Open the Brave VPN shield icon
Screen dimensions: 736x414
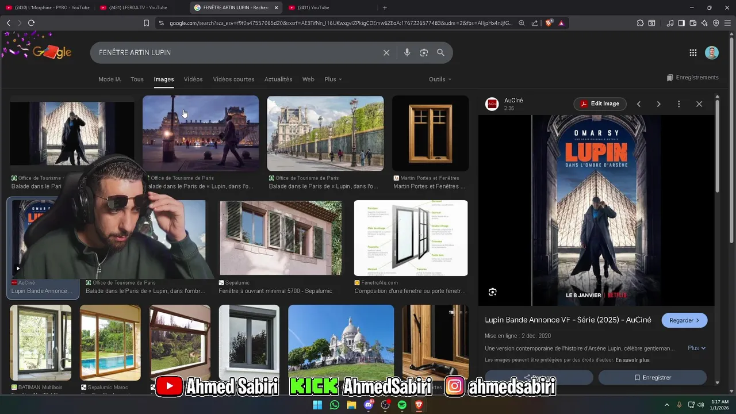(716, 23)
